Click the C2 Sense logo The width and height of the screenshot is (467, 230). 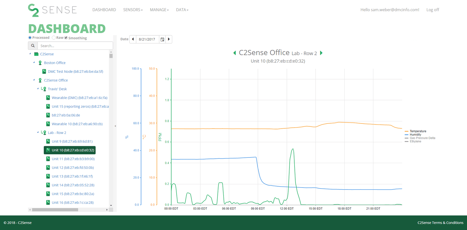(53, 10)
